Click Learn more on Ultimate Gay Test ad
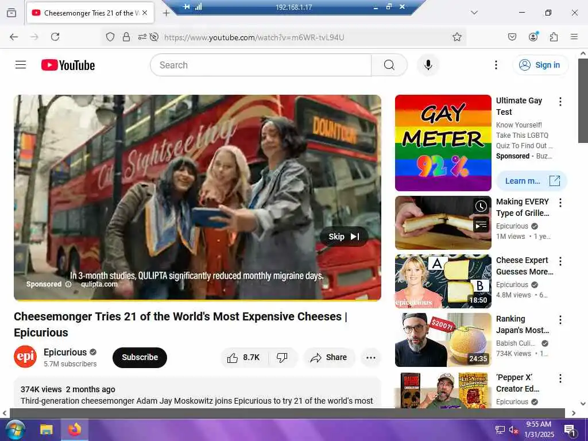The height and width of the screenshot is (441, 588). tap(531, 181)
